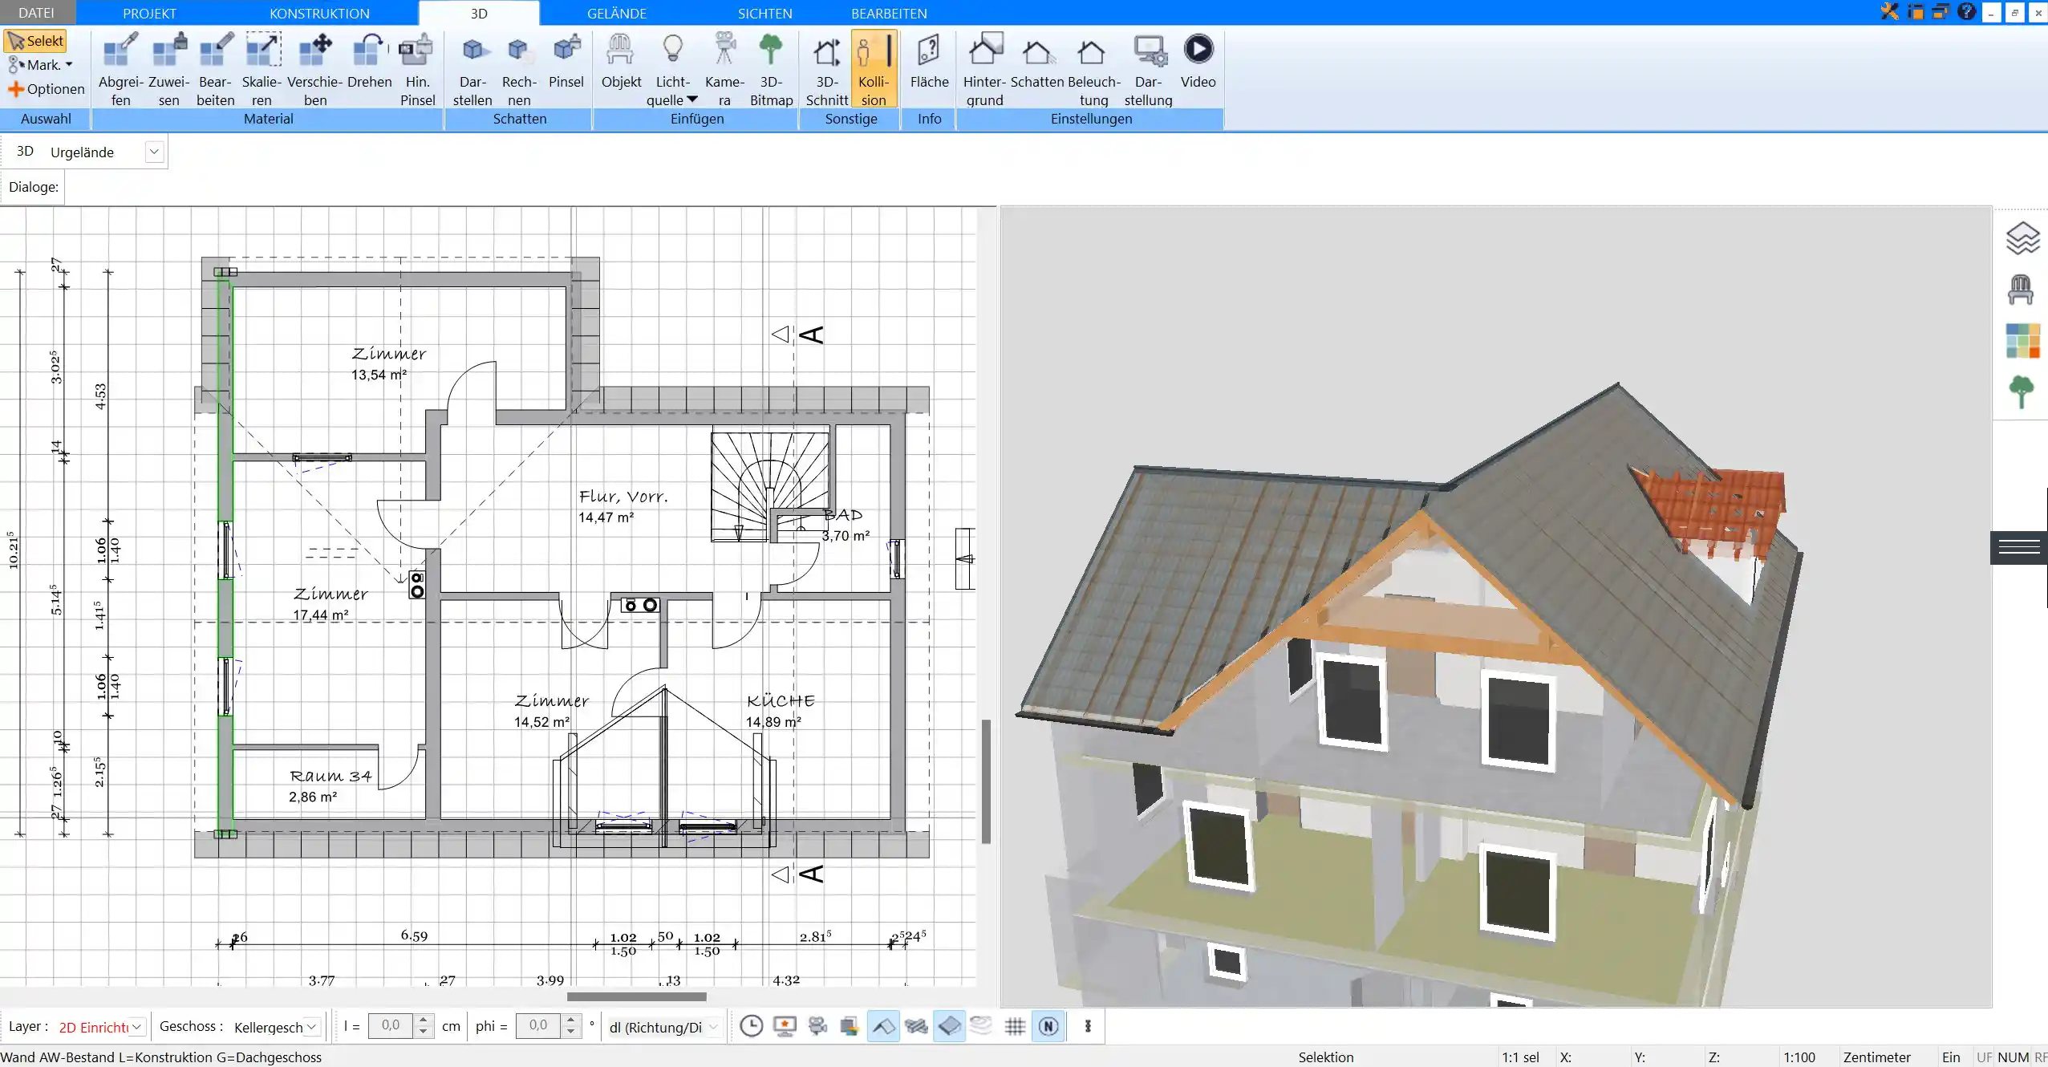2048x1067 pixels.
Task: Expand the Mark. dropdown arrow
Action: (x=69, y=65)
